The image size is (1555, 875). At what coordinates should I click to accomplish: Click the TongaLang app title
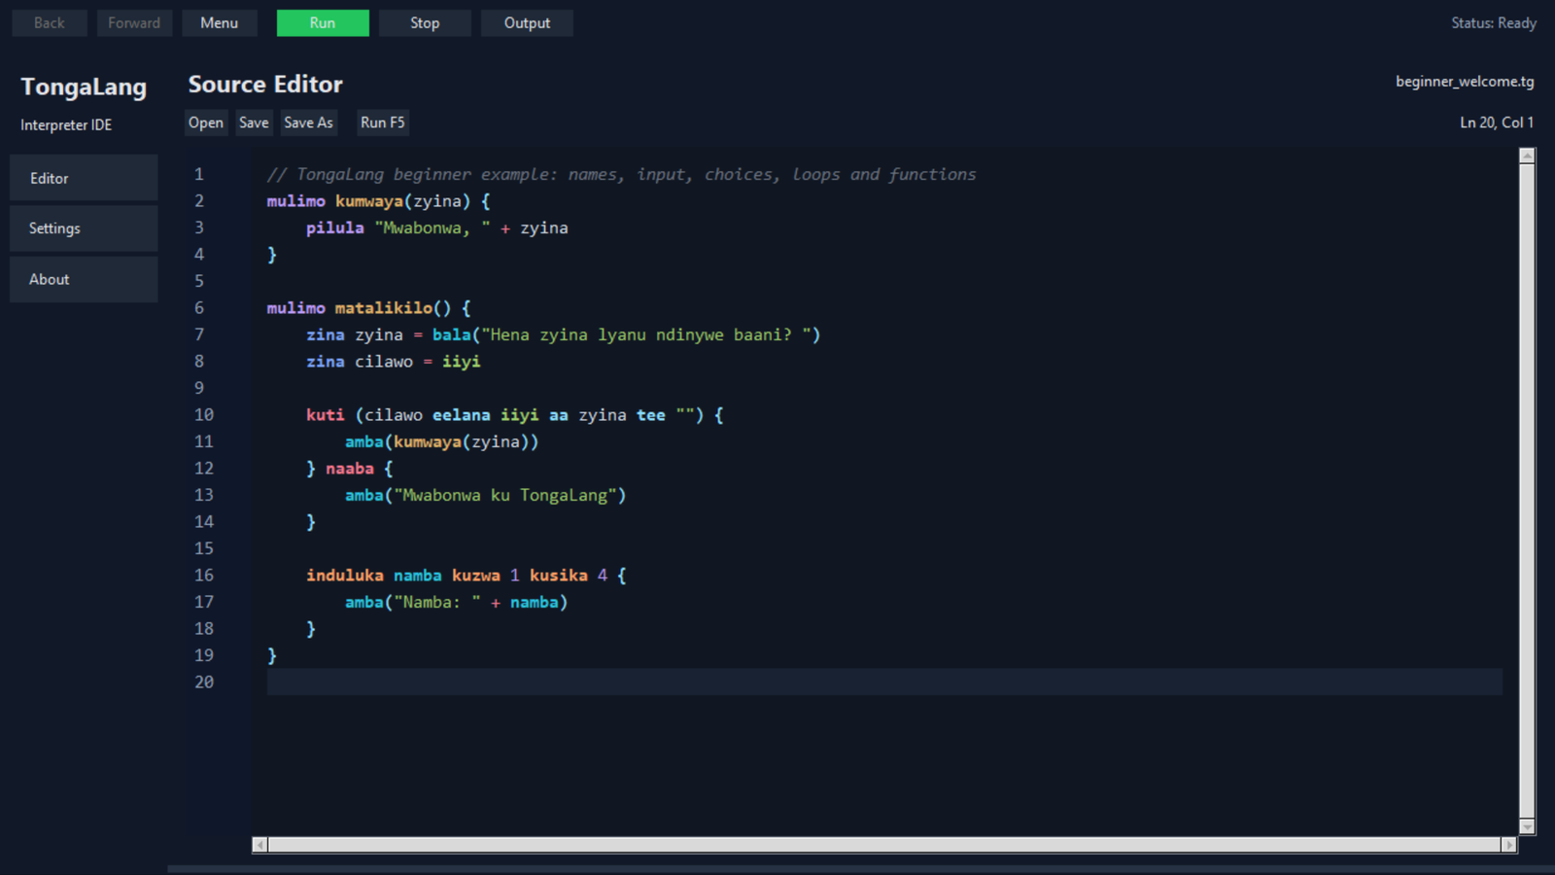tap(84, 87)
